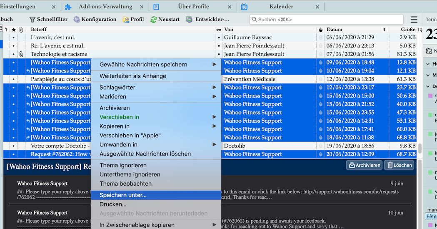Expand the Markieren submenu arrow

(214, 96)
